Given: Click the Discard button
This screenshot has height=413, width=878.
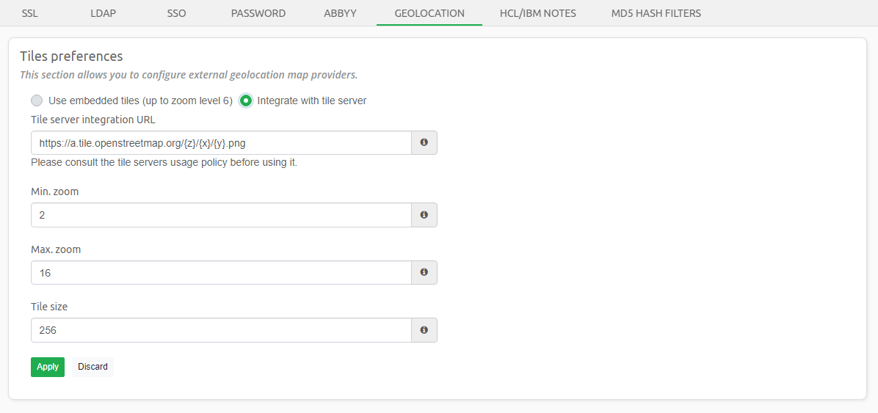Looking at the screenshot, I should 92,367.
